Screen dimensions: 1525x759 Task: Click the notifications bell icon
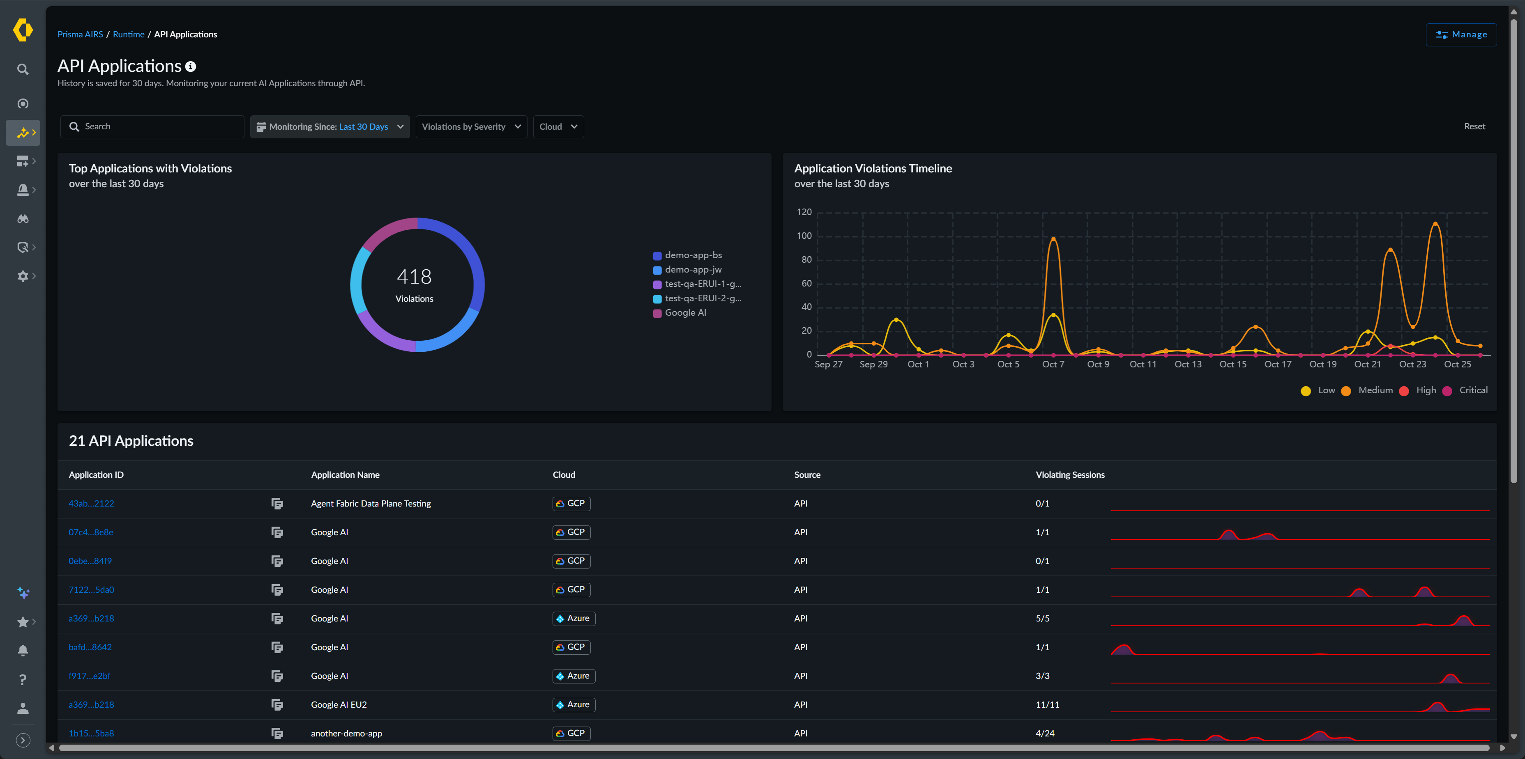pos(23,651)
